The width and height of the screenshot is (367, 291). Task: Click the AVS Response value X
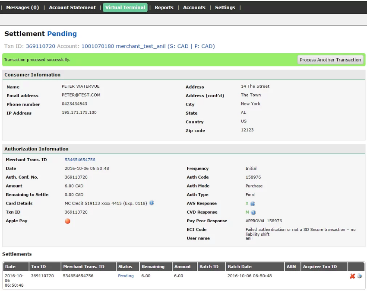tap(247, 203)
